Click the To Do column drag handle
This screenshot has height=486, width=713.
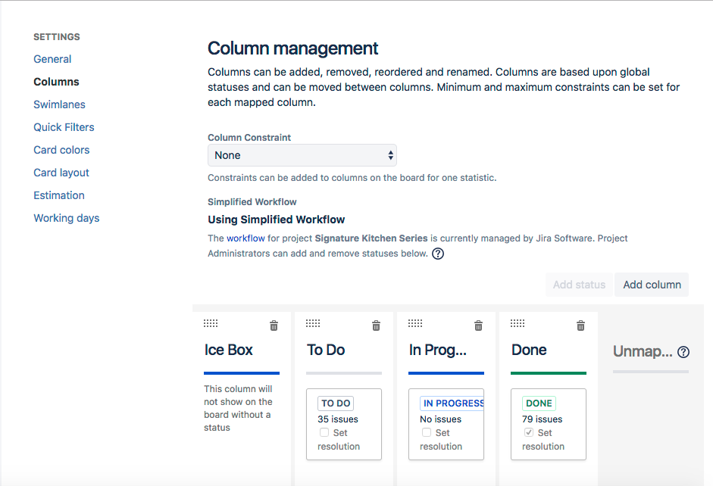313,323
